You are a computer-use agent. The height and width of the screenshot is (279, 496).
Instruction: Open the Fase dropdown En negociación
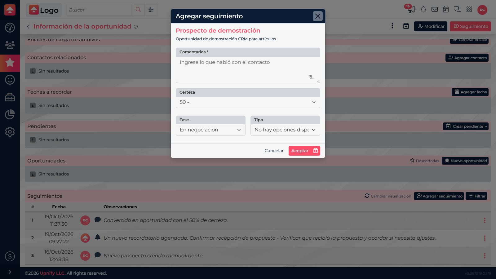click(x=210, y=130)
